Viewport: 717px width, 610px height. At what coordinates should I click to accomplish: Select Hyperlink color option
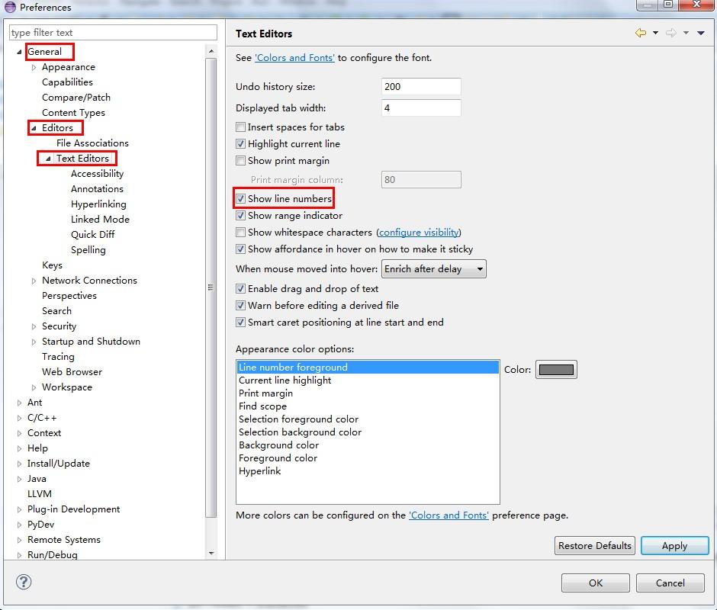point(368,471)
